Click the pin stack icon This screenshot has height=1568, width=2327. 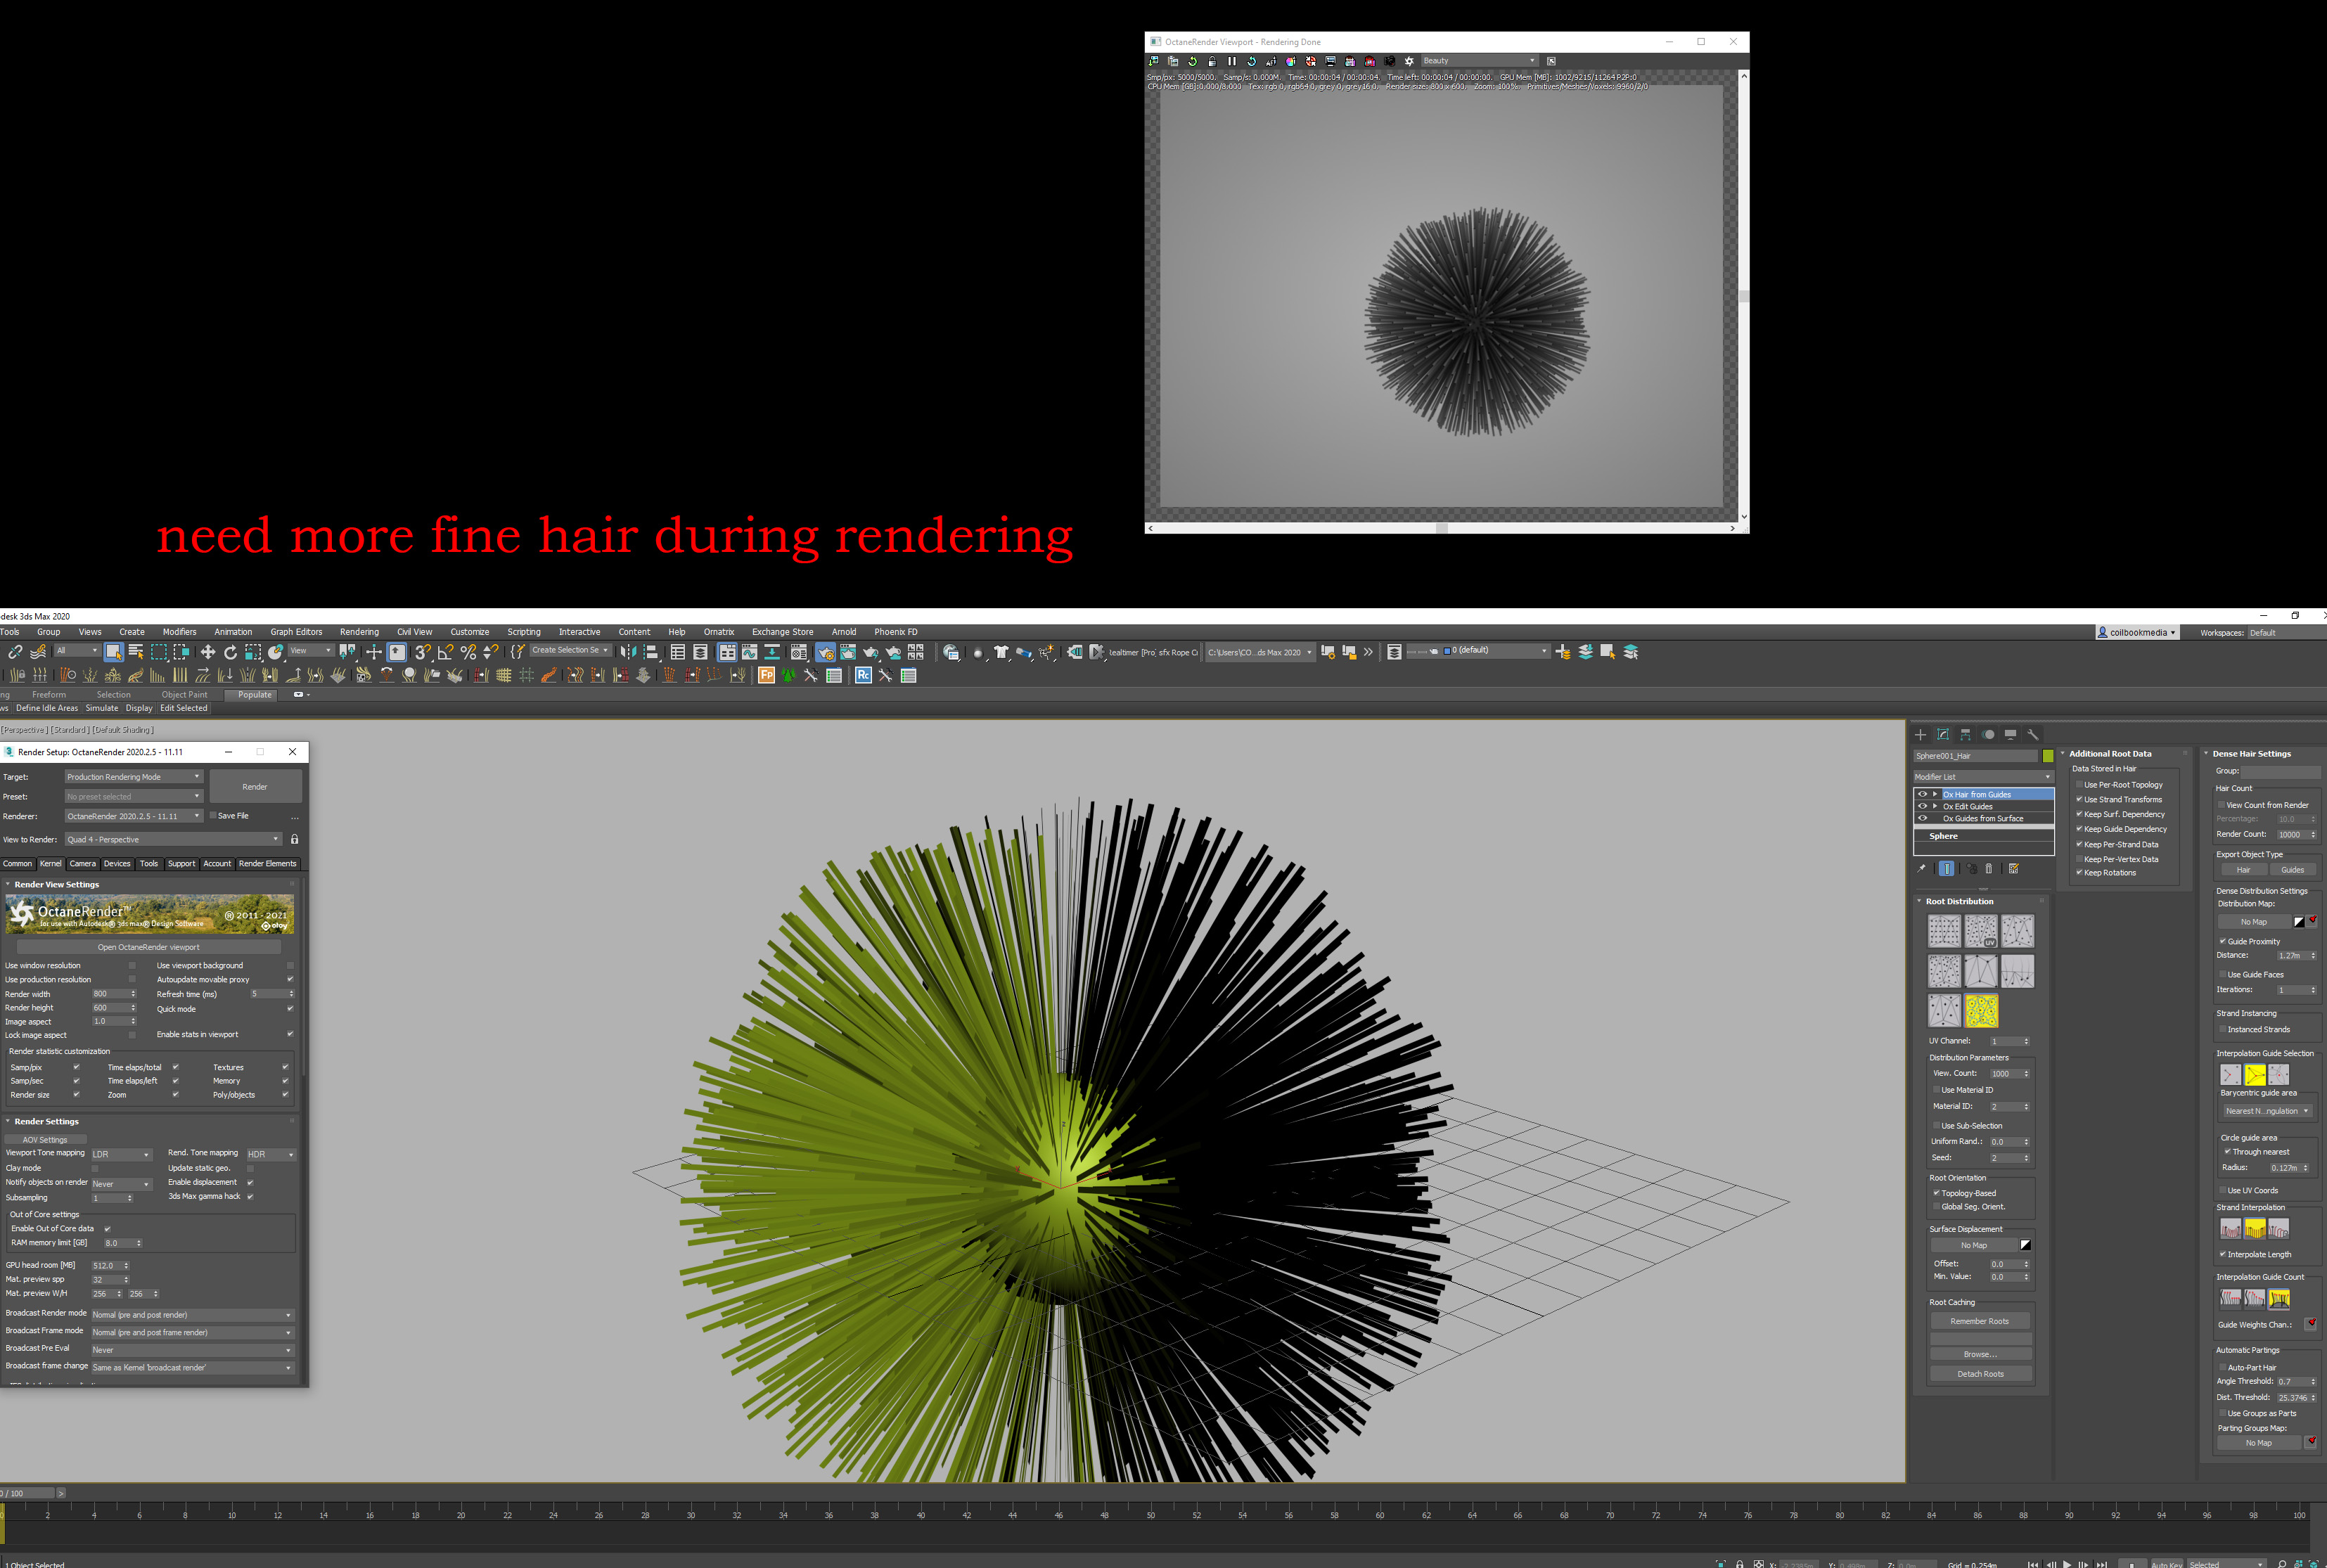1921,869
